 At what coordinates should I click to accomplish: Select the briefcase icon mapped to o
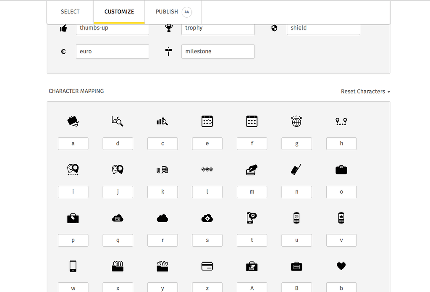pyautogui.click(x=341, y=169)
